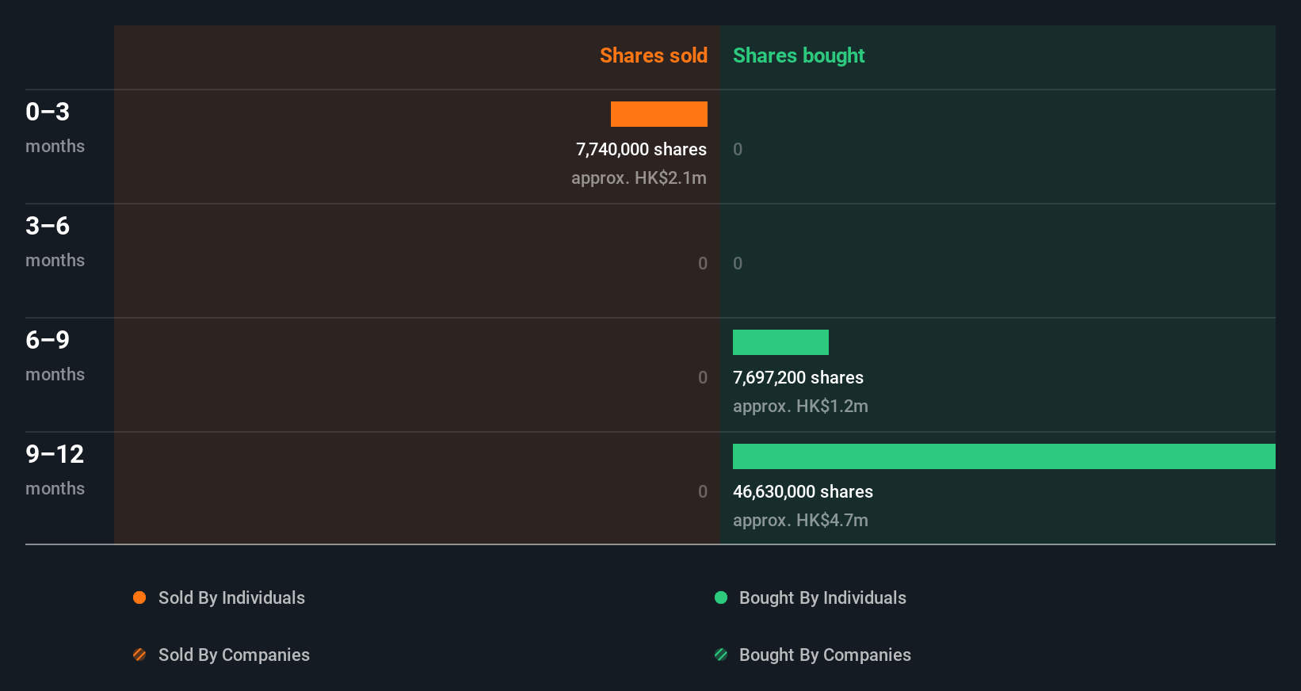This screenshot has height=691, width=1301.
Task: Click the sold 0 in 9–12 months row
Action: pyautogui.click(x=703, y=491)
